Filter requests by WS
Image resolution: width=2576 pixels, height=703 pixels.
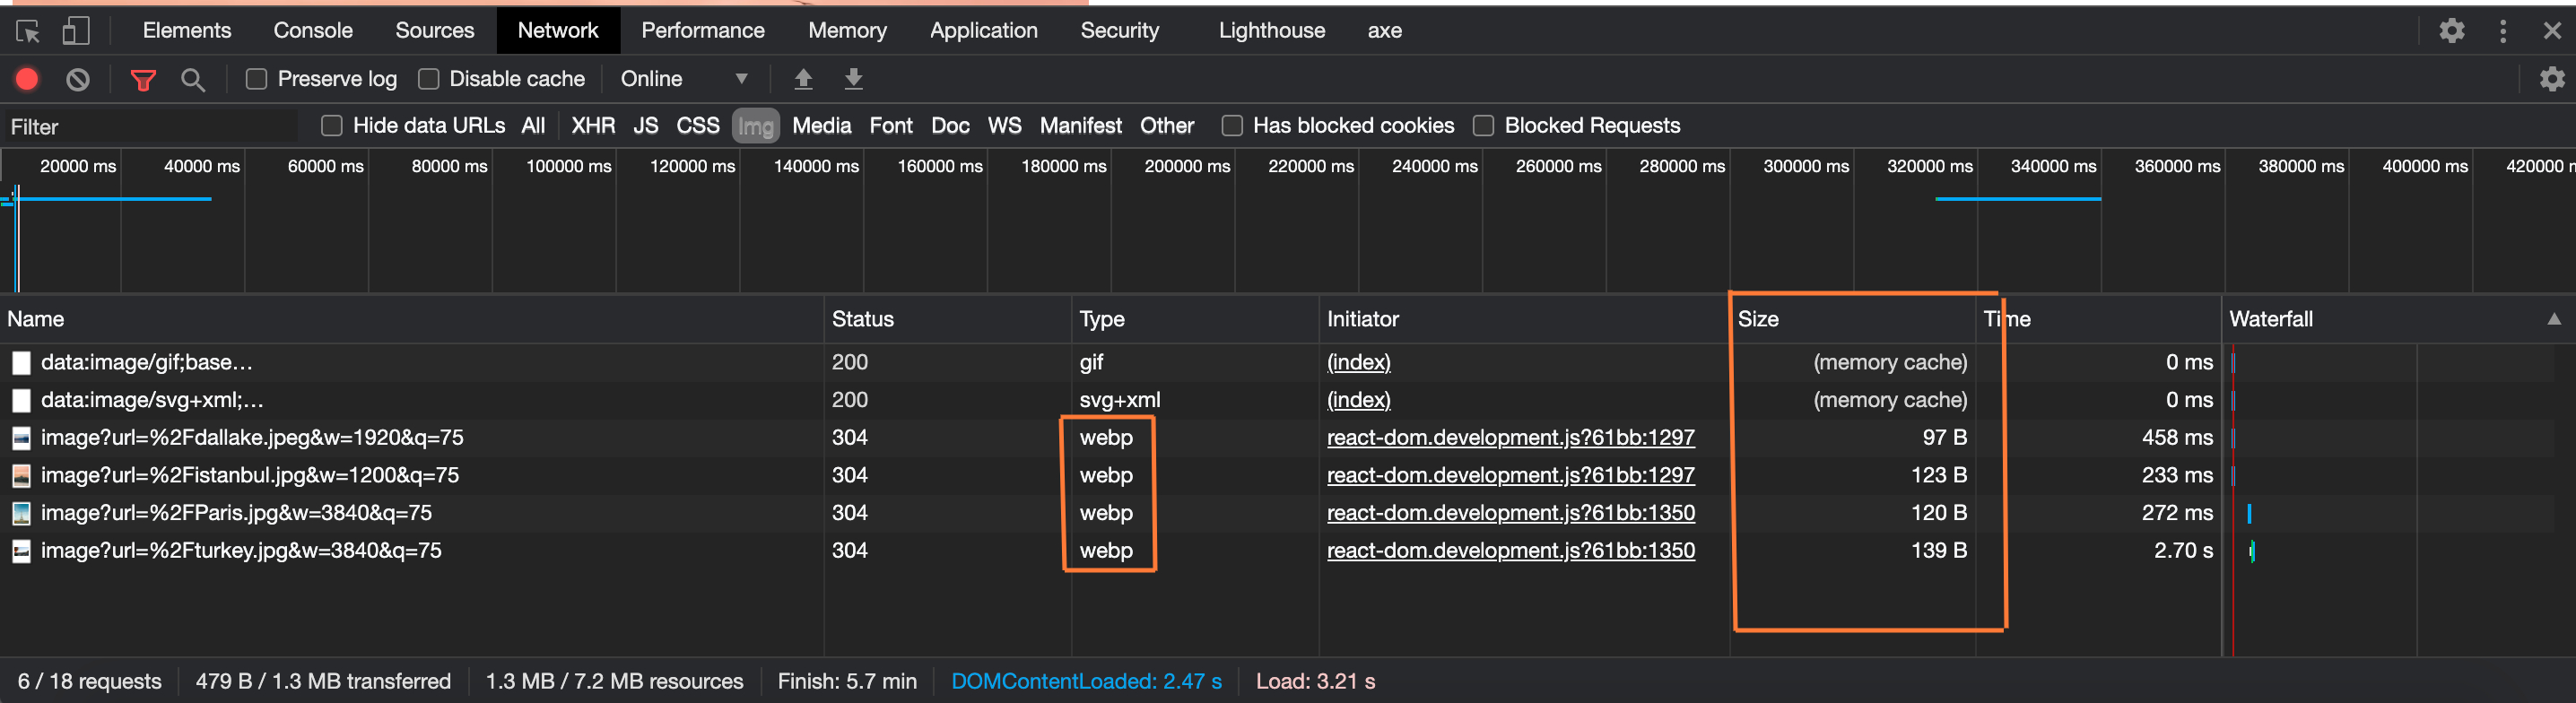click(1005, 126)
